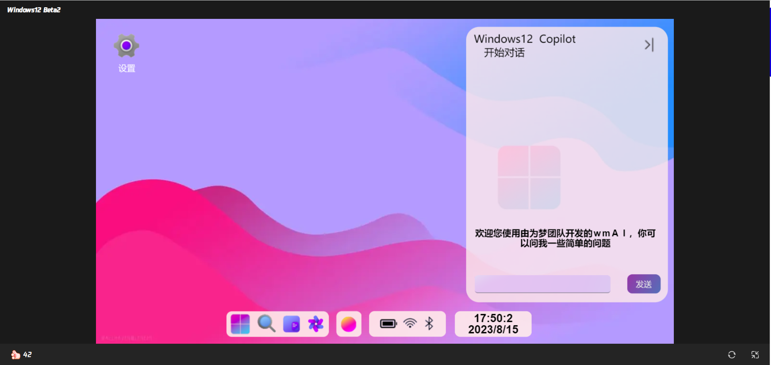Collapse the Copilot panel with the arrow

pos(649,45)
